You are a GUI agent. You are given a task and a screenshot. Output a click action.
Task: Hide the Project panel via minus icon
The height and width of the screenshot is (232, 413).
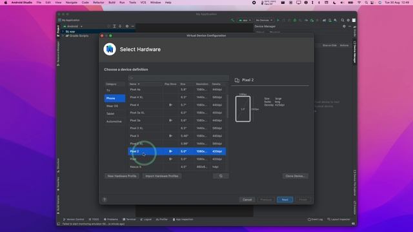[133, 26]
